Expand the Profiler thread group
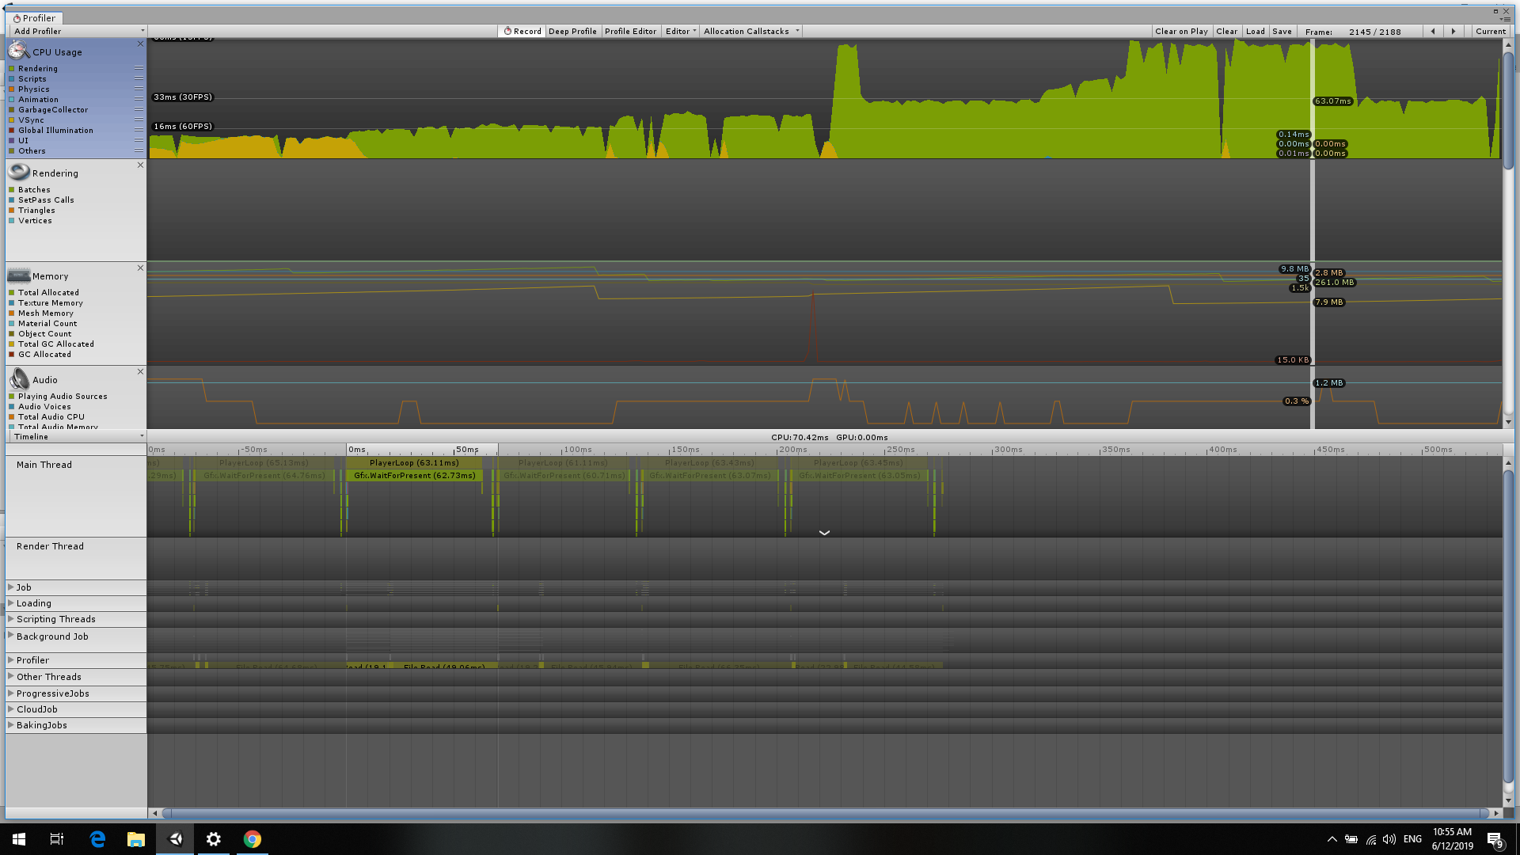Screen dimensions: 1520x855 coord(11,660)
